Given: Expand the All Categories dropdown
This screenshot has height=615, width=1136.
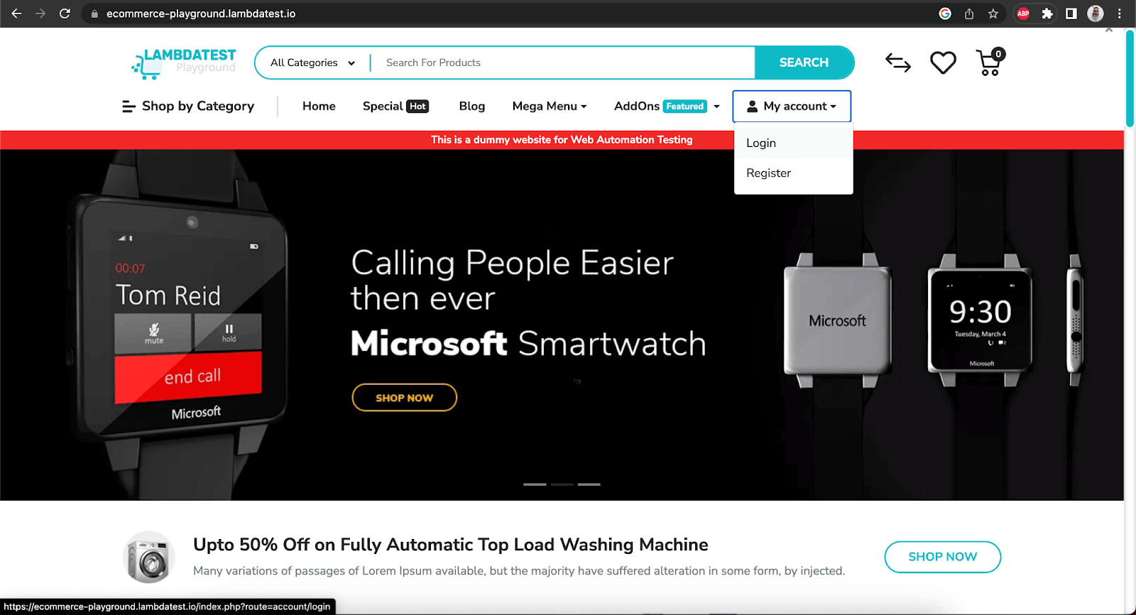Looking at the screenshot, I should [312, 62].
